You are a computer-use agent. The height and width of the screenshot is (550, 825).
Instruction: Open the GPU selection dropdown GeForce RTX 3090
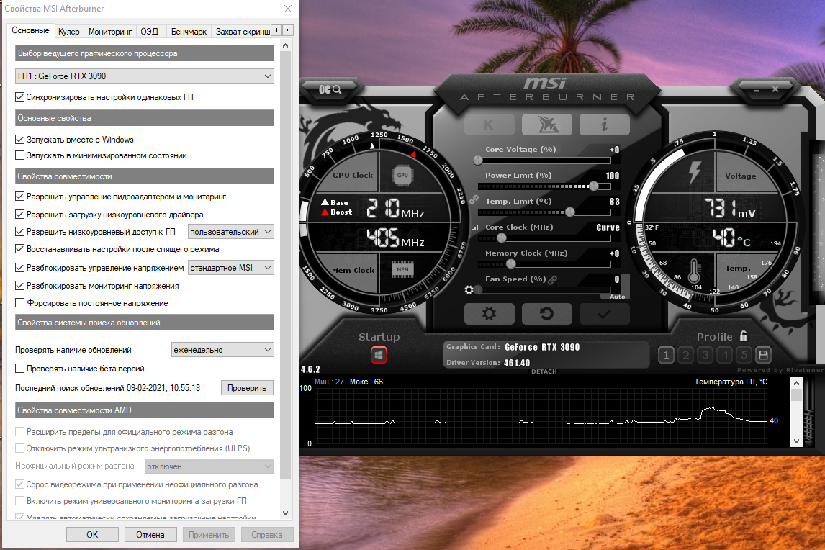click(145, 76)
